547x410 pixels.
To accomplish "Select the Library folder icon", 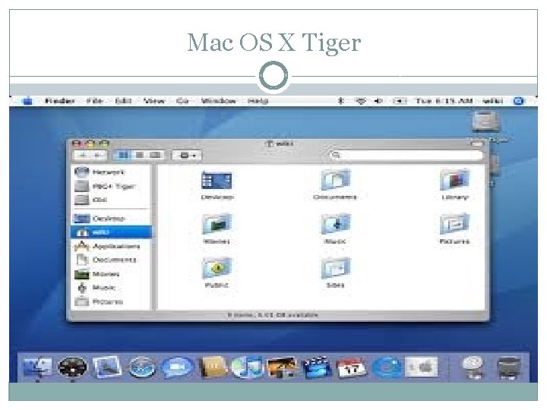I will click(454, 180).
